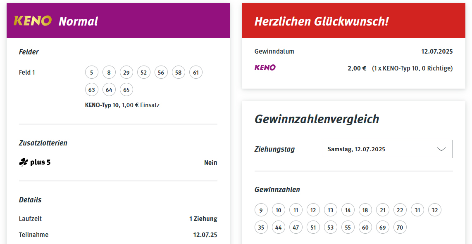Click the '12.07.25' Teilnahme date
Viewport: 472px width, 244px height.
pyautogui.click(x=205, y=235)
